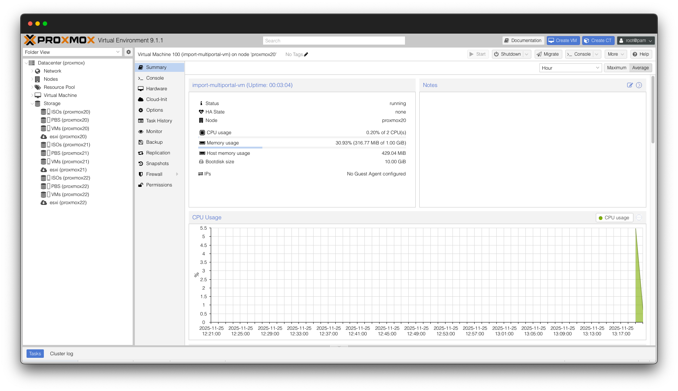Click the Create VM button

(x=563, y=41)
